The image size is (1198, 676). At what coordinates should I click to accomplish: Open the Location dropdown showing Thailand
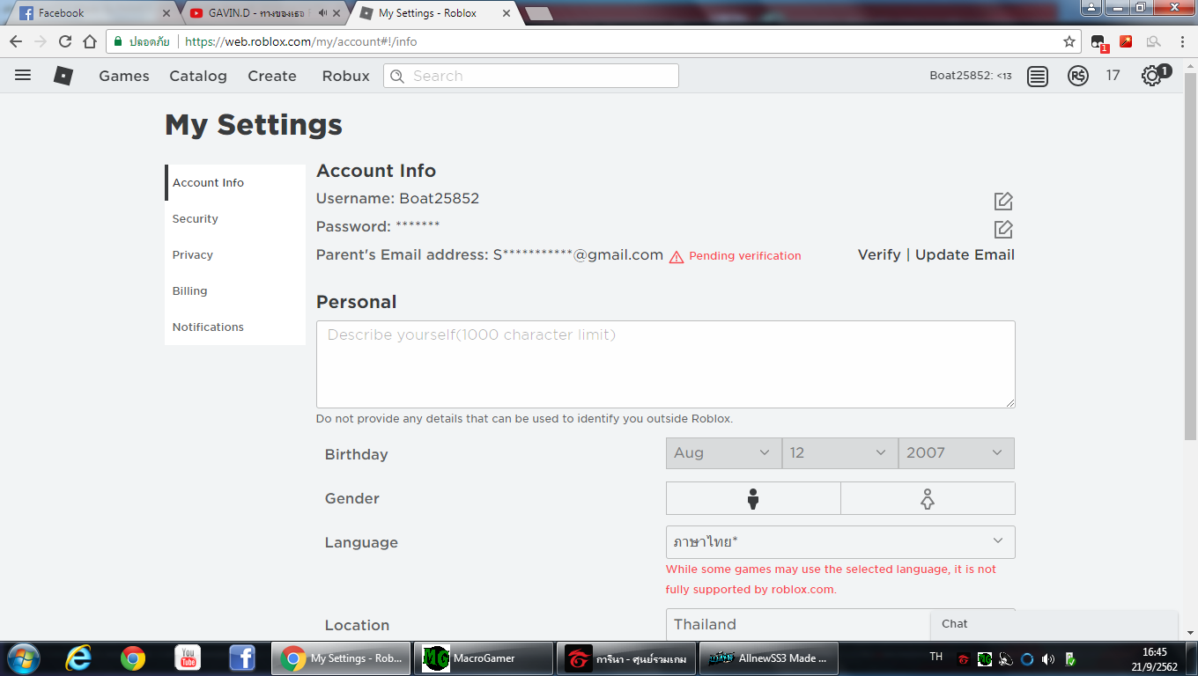(x=840, y=624)
